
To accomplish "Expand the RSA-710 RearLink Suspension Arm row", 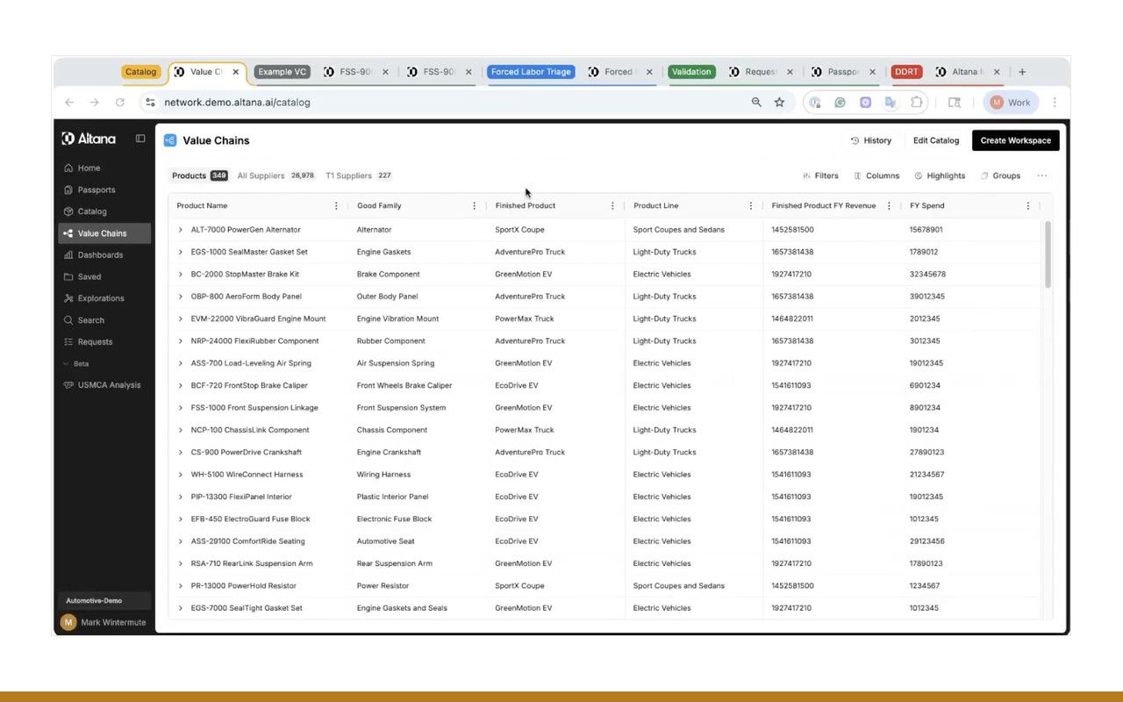I will (x=181, y=564).
